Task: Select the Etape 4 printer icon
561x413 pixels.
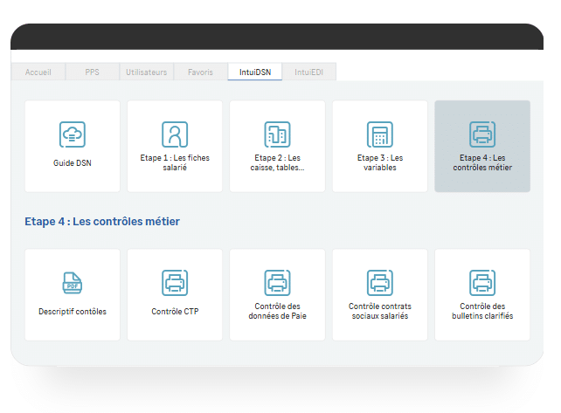Action: 482,134
